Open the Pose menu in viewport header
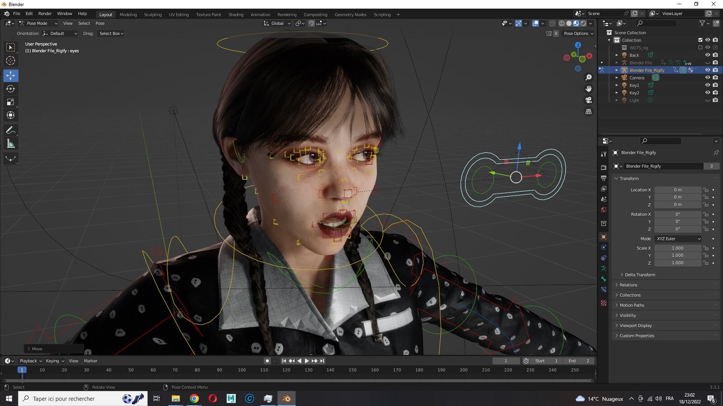 [100, 23]
